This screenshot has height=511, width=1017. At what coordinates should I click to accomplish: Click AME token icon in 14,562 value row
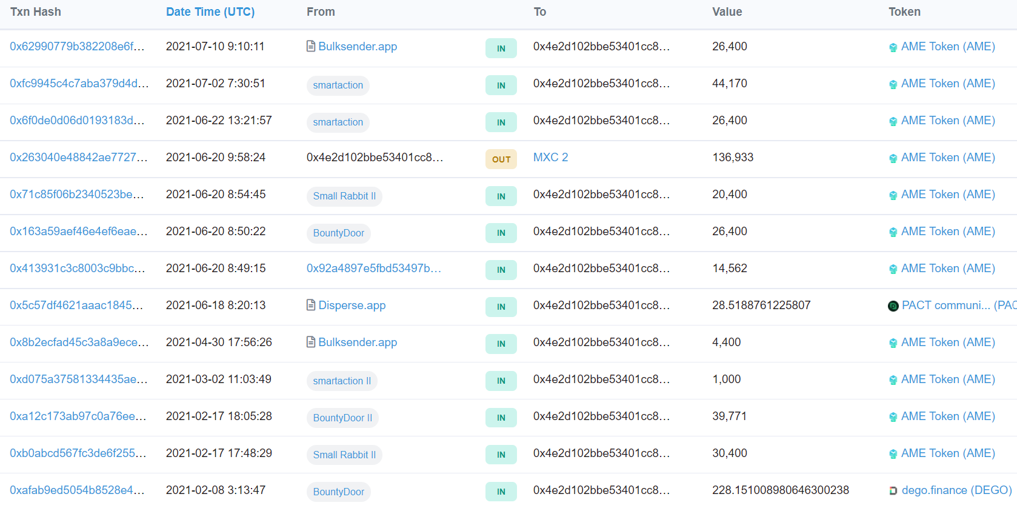(893, 269)
